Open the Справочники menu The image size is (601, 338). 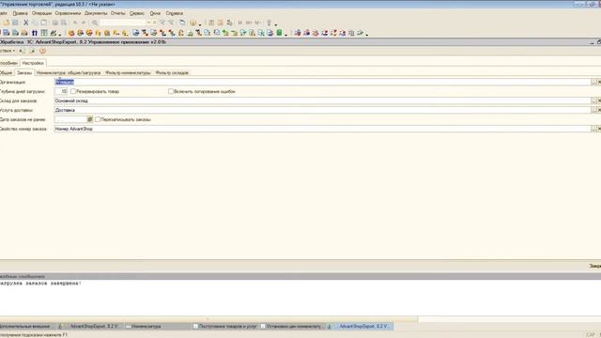click(68, 13)
